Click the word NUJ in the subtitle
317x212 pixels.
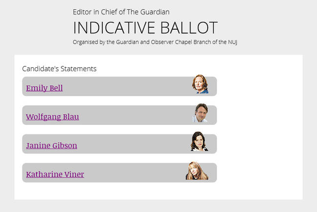tap(232, 42)
